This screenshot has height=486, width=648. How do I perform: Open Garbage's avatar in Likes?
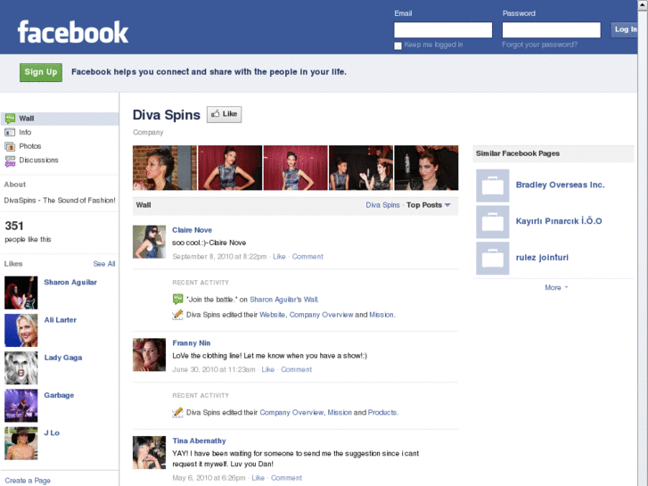tap(21, 406)
